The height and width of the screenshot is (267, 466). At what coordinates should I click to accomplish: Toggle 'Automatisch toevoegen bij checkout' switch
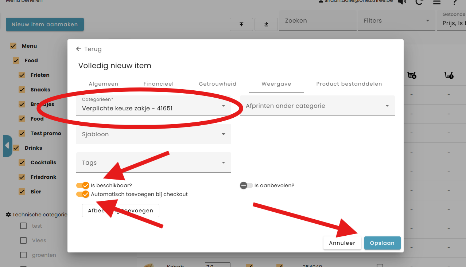pos(83,194)
